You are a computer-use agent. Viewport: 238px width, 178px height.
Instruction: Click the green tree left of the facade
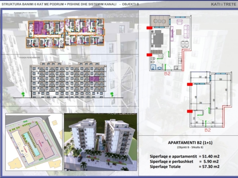tap(23, 95)
